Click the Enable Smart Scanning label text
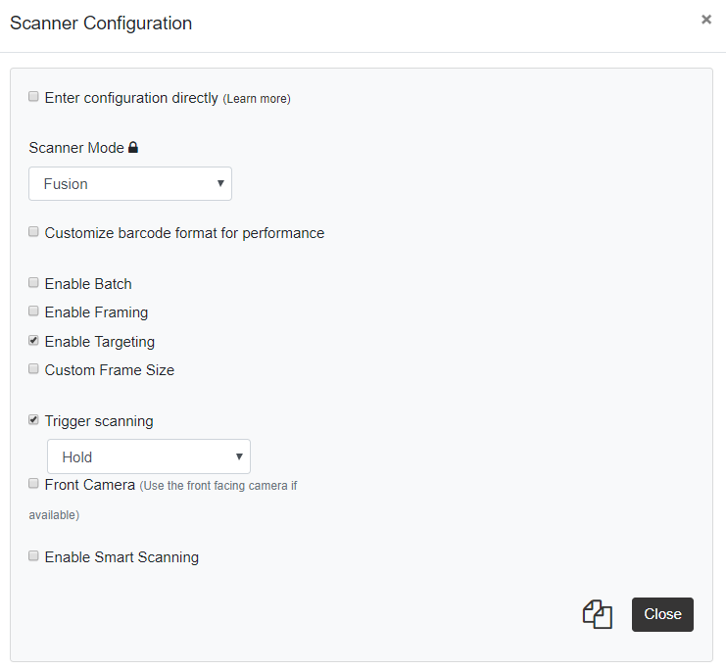Viewport: 726px width, 670px height. click(x=121, y=557)
